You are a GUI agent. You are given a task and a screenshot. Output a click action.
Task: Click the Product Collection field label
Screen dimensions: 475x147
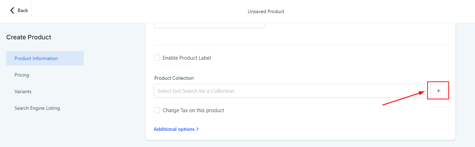(x=174, y=78)
